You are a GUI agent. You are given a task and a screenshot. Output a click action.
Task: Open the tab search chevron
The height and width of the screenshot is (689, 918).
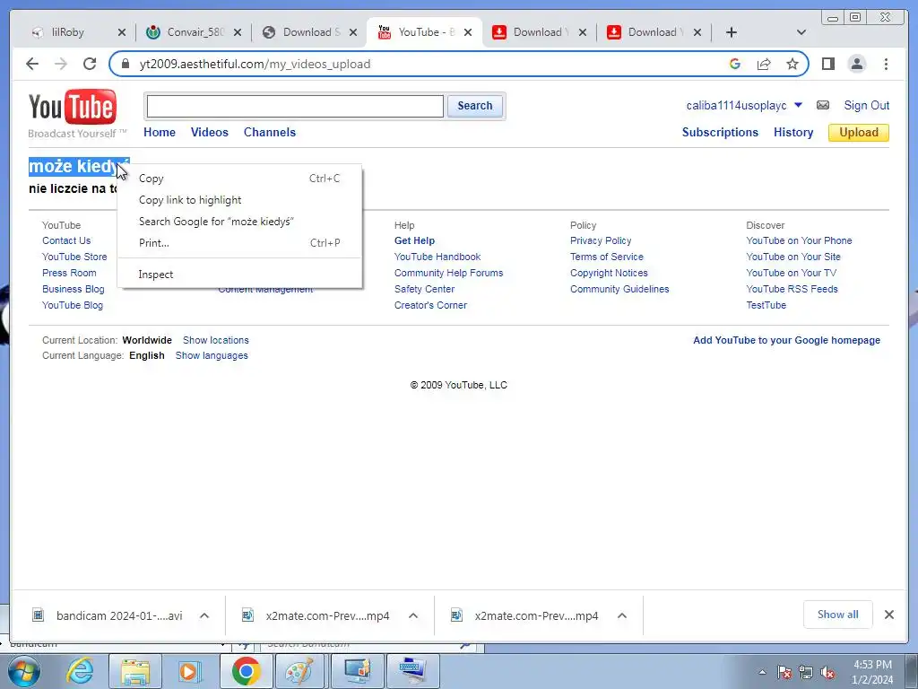[x=801, y=32]
